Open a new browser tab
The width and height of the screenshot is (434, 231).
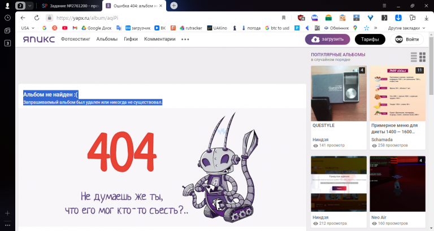click(x=174, y=6)
